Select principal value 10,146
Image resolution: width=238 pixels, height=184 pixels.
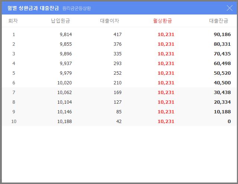pyautogui.click(x=64, y=112)
